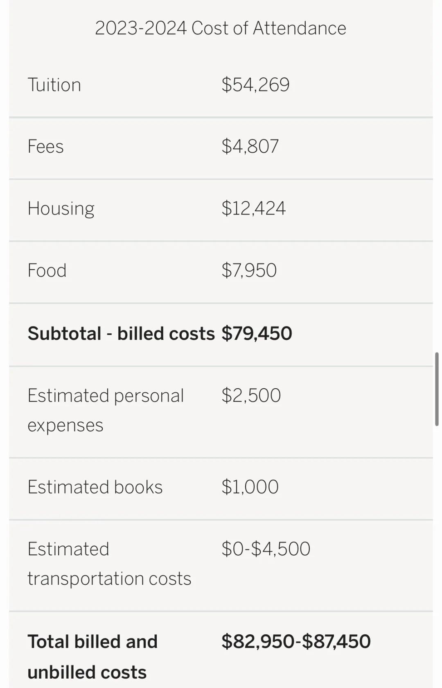Click the $1,000 books amount
The image size is (442, 688).
point(250,487)
